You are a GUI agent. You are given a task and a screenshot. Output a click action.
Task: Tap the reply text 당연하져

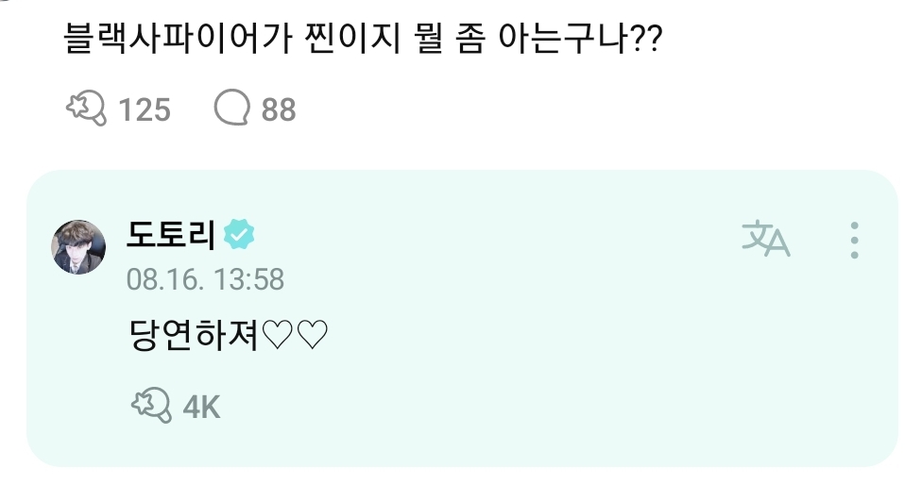click(x=192, y=335)
